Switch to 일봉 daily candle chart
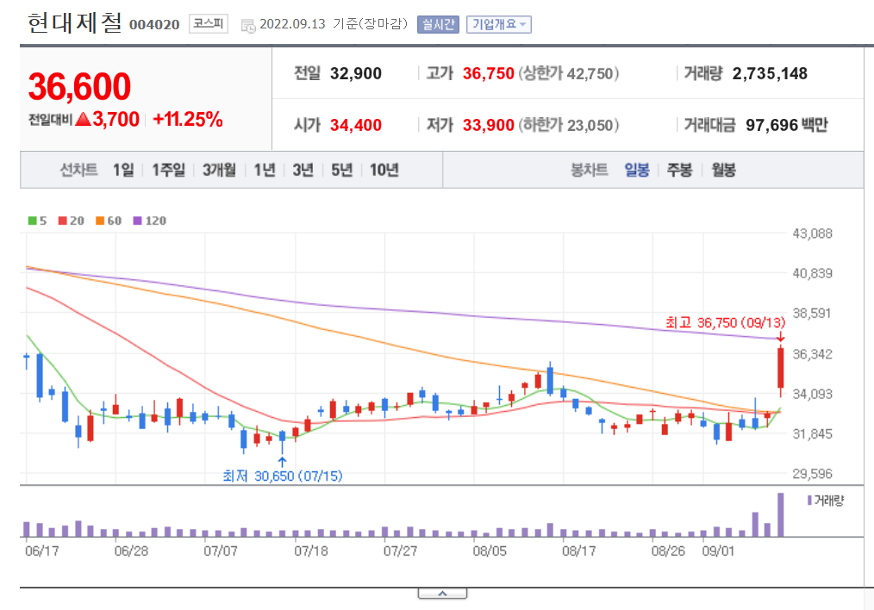Image resolution: width=874 pixels, height=610 pixels. [x=637, y=170]
